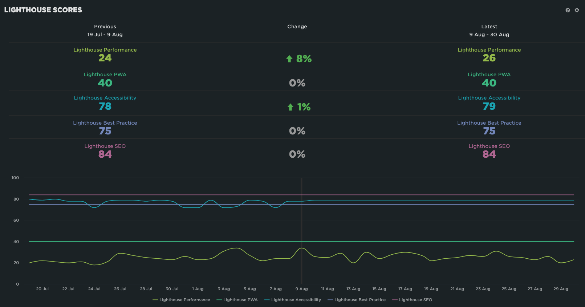
Task: Click the Previous Lighthouse Best Practice score 75
Action: tap(105, 131)
